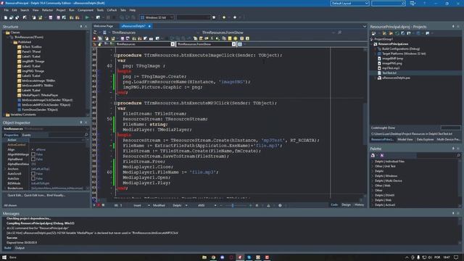464x261 pixels.
Task: Toggle the AutoSize checkbox
Action: (x=33, y=178)
